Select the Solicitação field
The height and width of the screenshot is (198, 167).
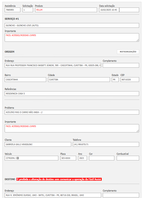click(x=28, y=10)
